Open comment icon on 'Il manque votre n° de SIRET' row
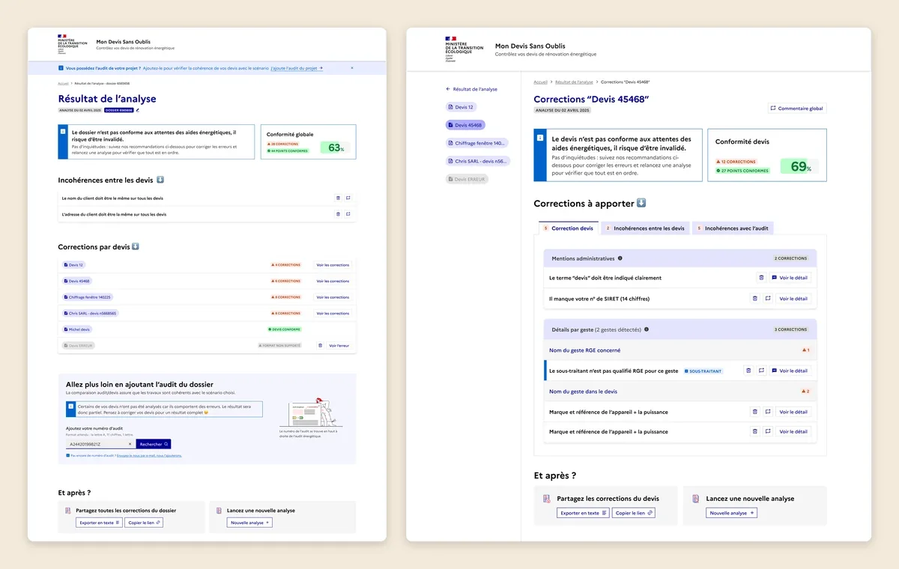The width and height of the screenshot is (899, 569). tap(767, 299)
